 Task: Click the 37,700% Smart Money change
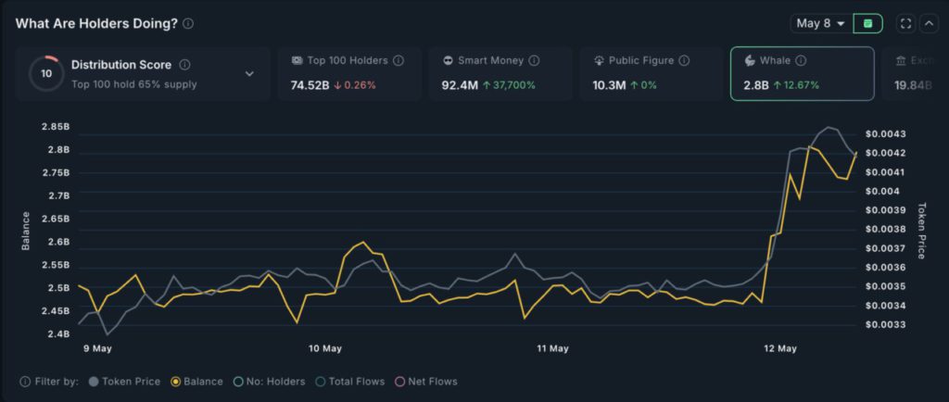tap(509, 85)
